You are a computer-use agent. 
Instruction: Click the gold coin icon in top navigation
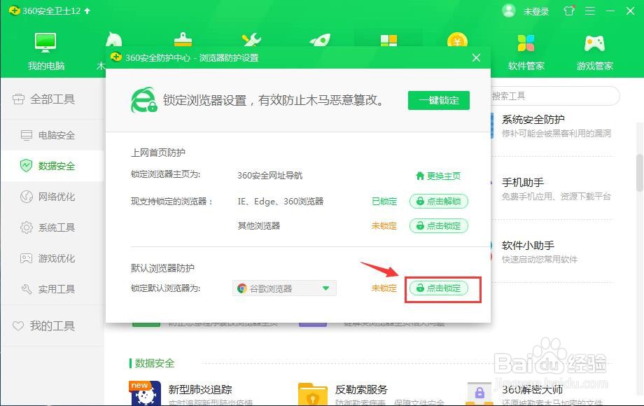click(x=457, y=40)
